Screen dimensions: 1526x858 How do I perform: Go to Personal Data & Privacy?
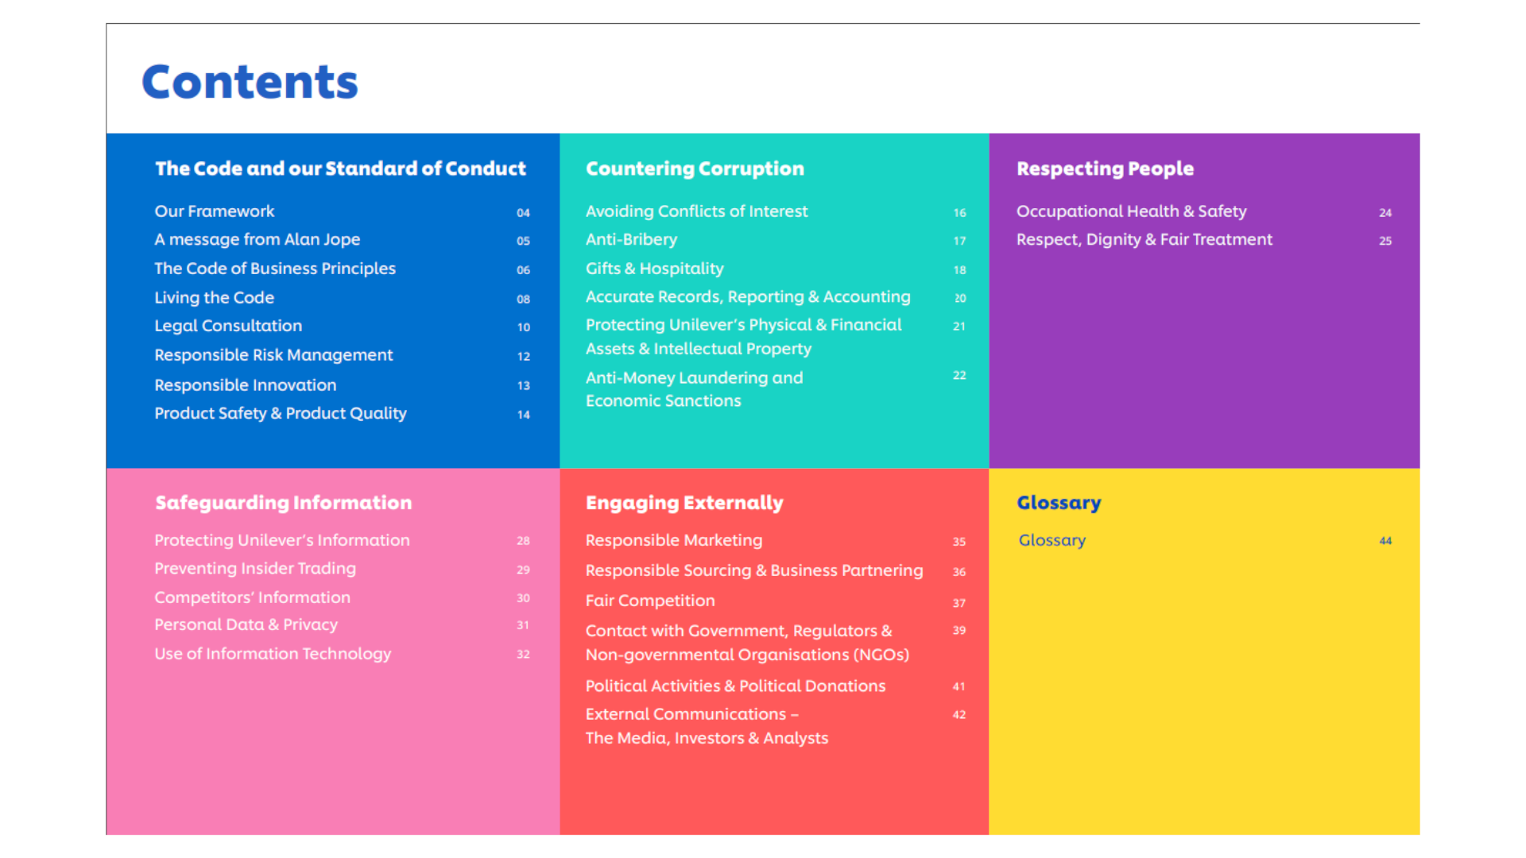tap(246, 624)
